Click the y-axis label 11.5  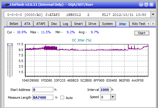20,44
